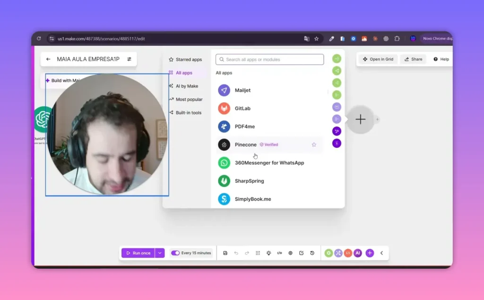Click the translate page icon in address bar
The image size is (484, 300).
click(306, 39)
